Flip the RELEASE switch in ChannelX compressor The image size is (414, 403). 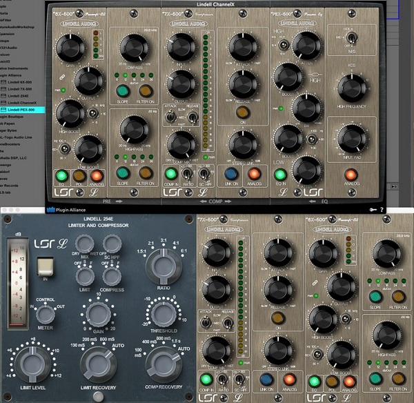tap(193, 117)
